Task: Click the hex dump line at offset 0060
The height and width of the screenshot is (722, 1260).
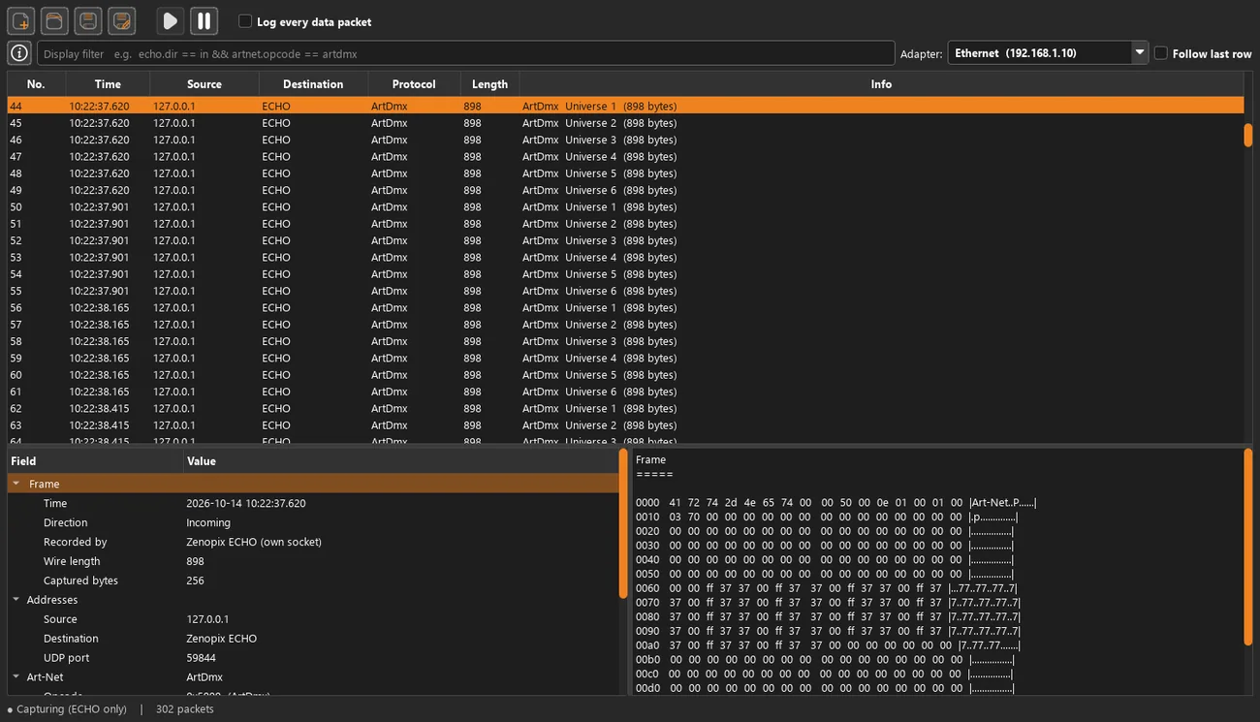Action: tap(827, 588)
